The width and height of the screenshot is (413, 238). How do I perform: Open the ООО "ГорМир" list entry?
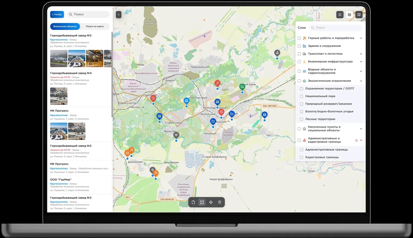pos(61,180)
